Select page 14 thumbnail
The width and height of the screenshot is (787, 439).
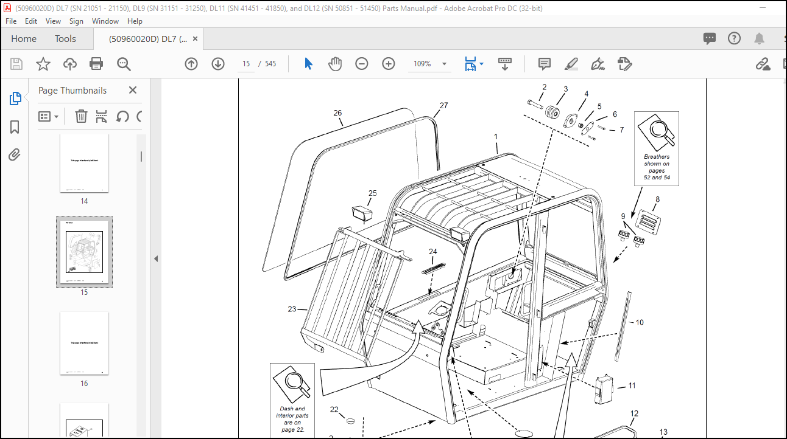pyautogui.click(x=84, y=163)
